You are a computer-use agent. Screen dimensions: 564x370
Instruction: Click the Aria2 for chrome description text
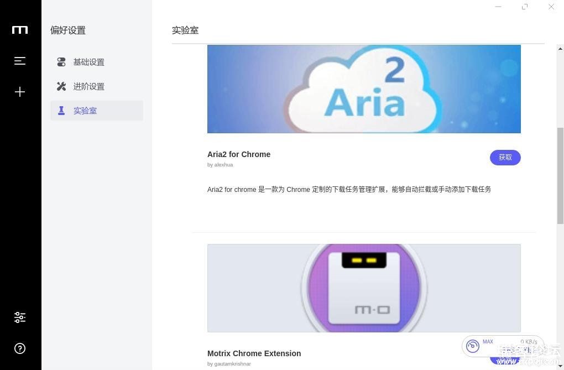pyautogui.click(x=349, y=189)
